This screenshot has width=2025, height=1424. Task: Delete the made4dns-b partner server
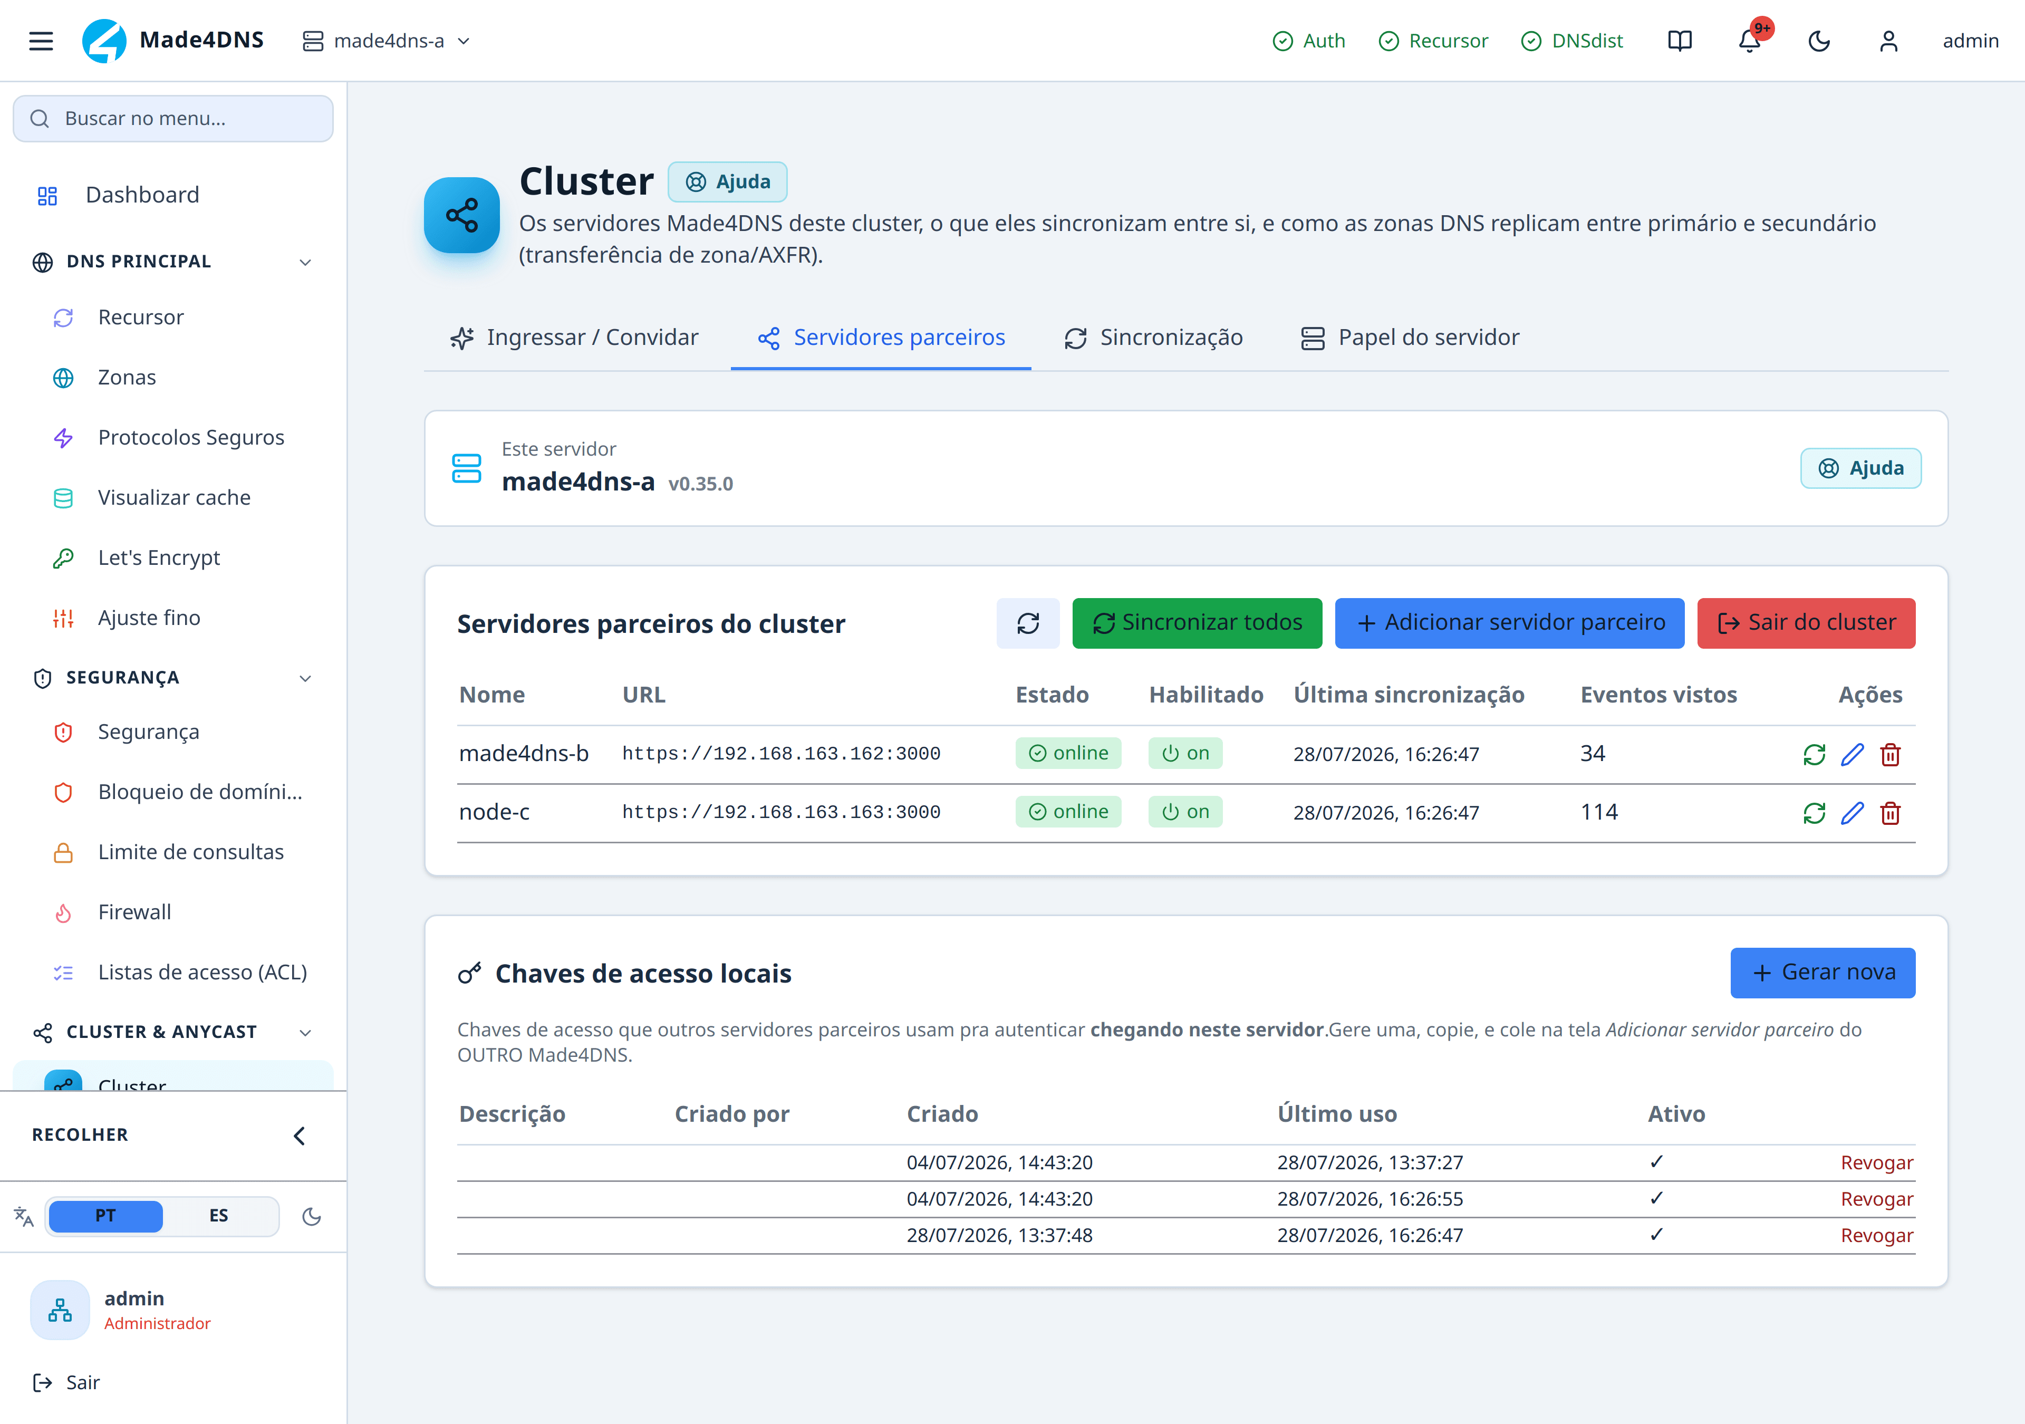click(x=1890, y=754)
